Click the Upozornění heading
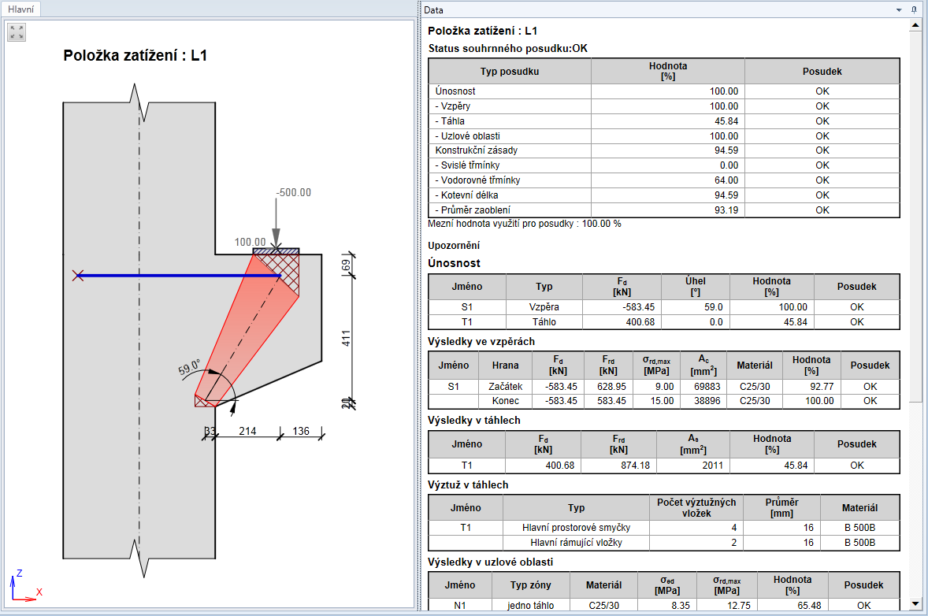This screenshot has width=928, height=616. pyautogui.click(x=454, y=246)
